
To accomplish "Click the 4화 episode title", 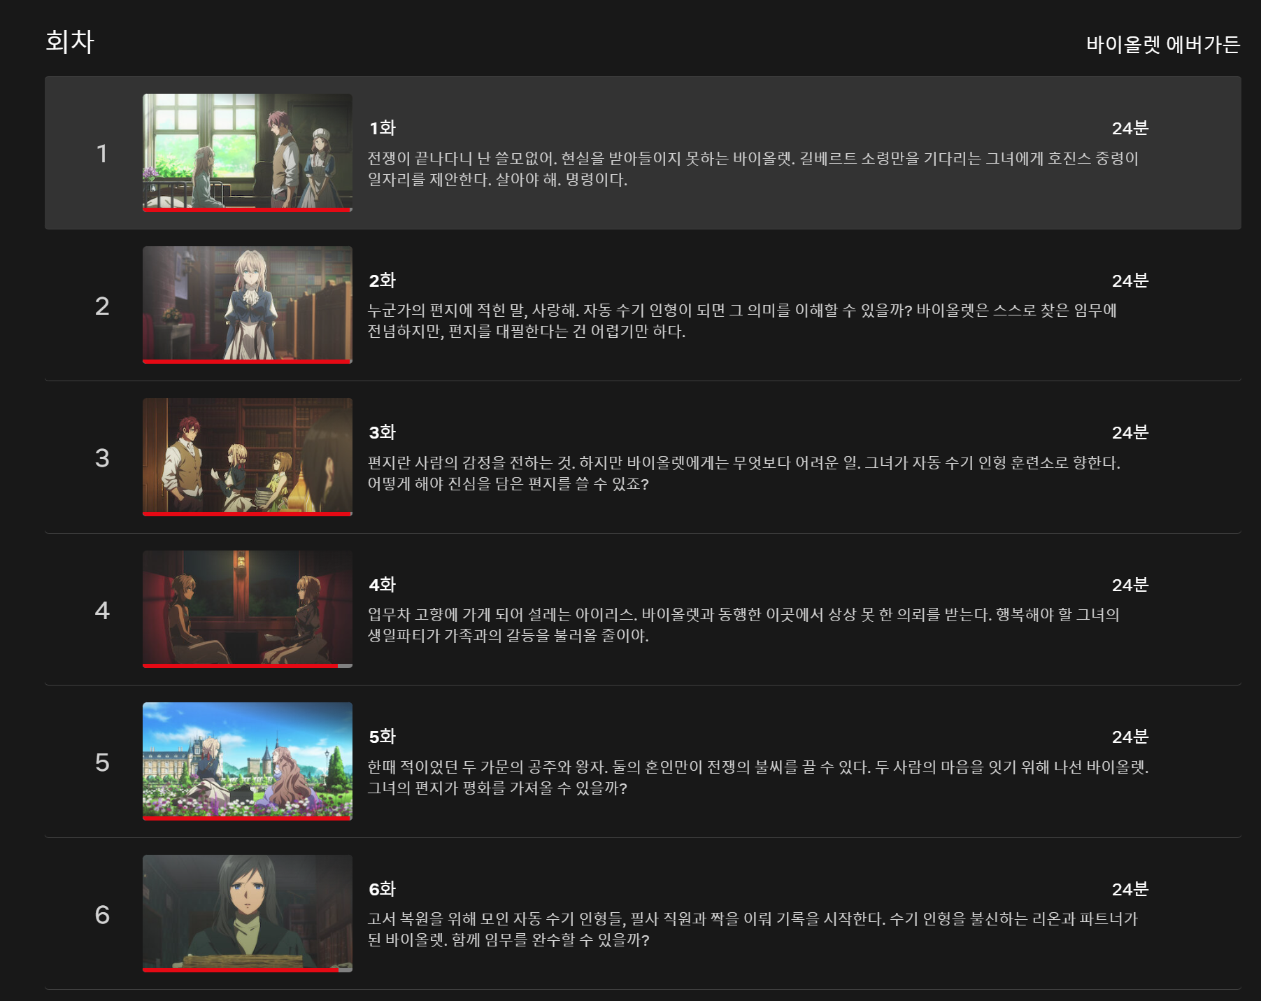I will tap(383, 585).
